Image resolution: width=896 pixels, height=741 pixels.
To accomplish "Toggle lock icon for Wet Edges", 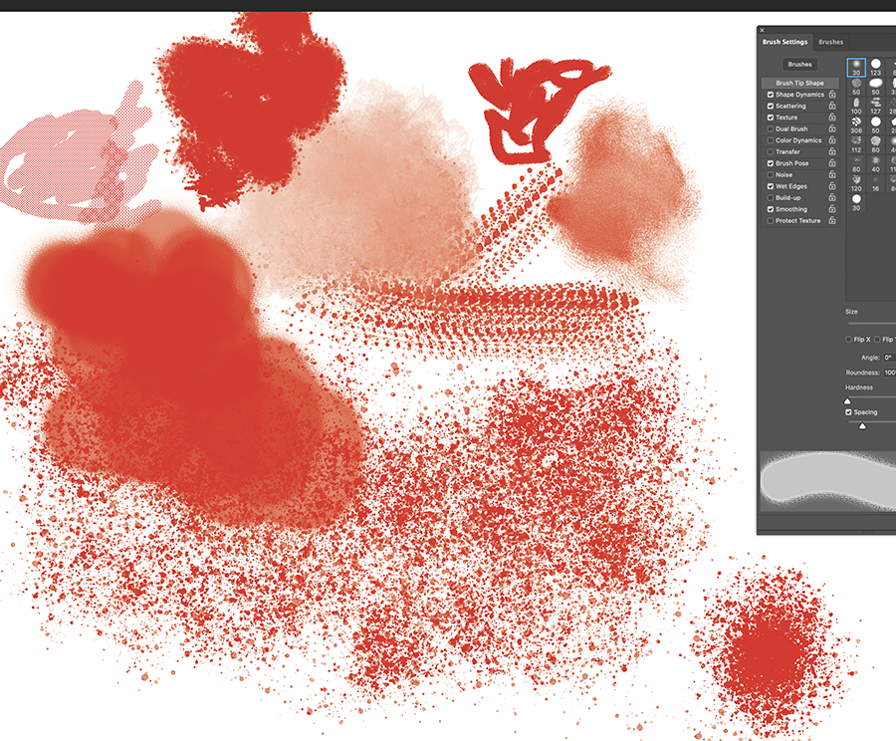I will point(832,186).
